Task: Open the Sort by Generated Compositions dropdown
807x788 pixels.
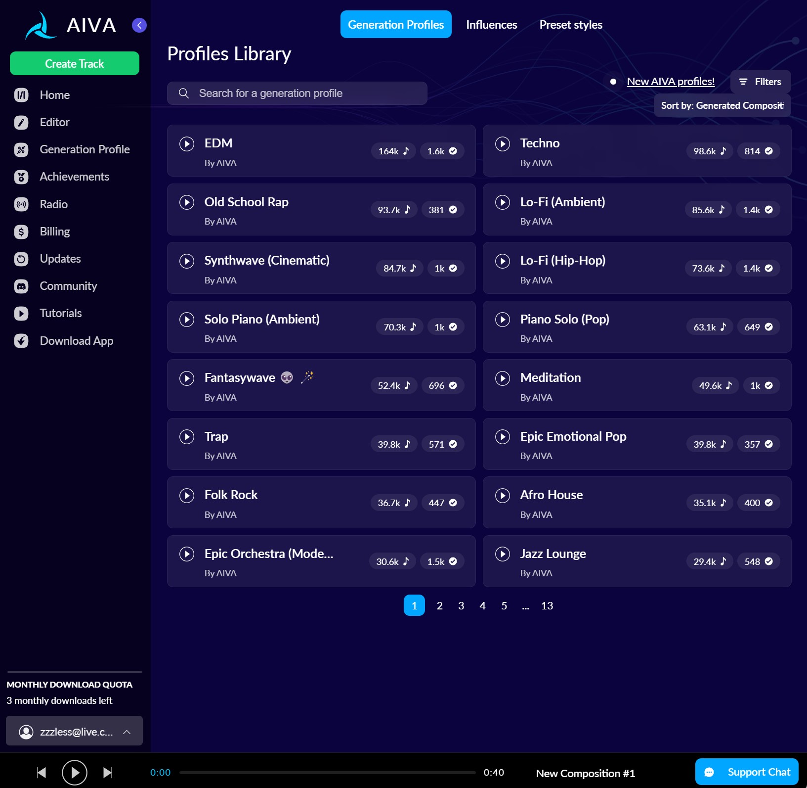Action: pos(722,105)
